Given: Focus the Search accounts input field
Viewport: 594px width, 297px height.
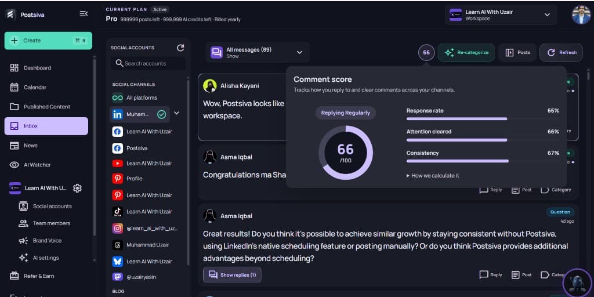Looking at the screenshot, I should pos(148,63).
